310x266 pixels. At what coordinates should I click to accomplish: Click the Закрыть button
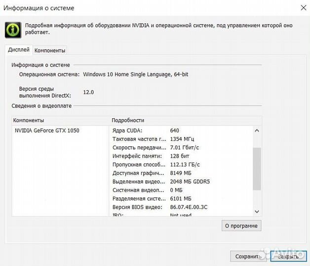click(x=288, y=256)
